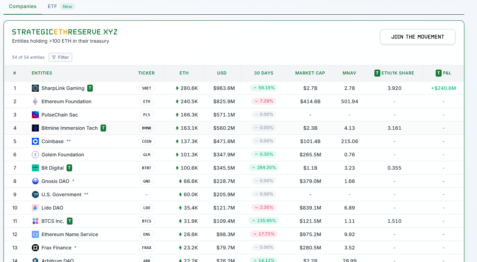Open the Filter button
This screenshot has height=262, width=477.
pyautogui.click(x=60, y=57)
